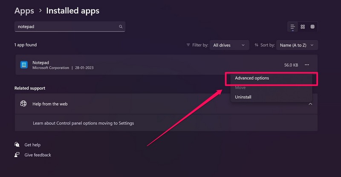The image size is (341, 177).
Task: Click the three-dot menu beside 56.0 KB
Action: [x=307, y=65]
